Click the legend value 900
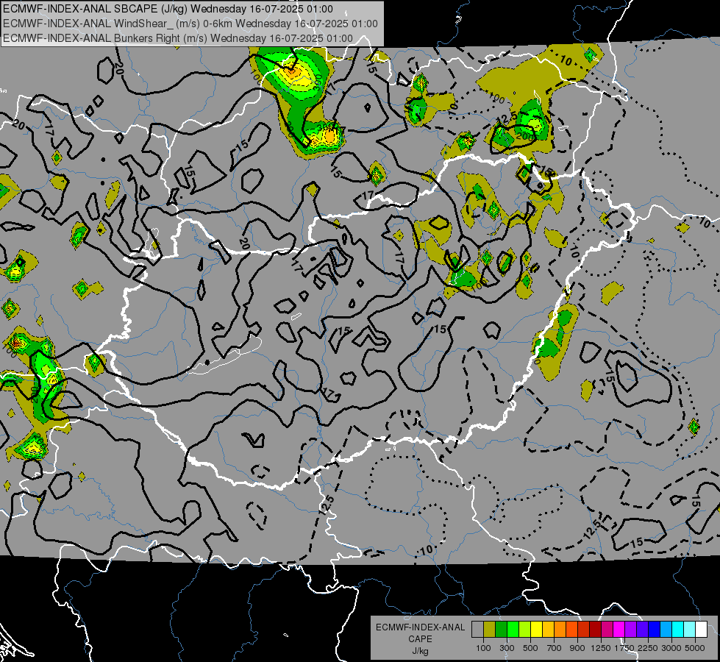Screen dimensions: 720x662 click(x=577, y=648)
